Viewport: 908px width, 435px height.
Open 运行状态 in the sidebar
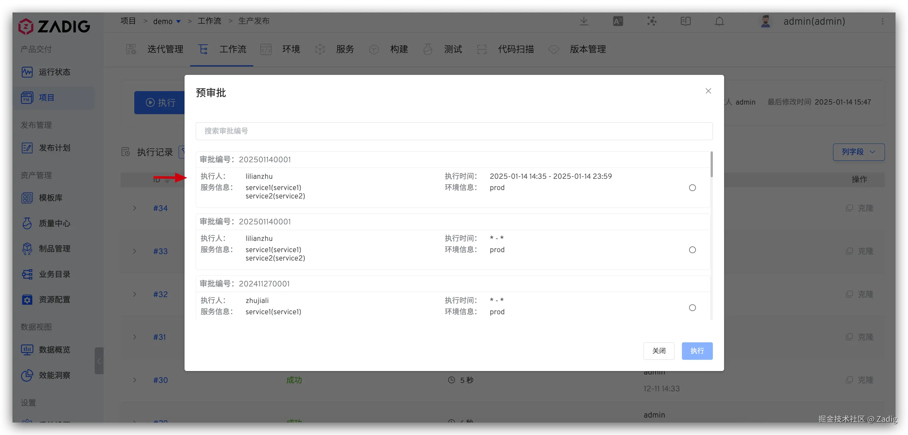[54, 72]
